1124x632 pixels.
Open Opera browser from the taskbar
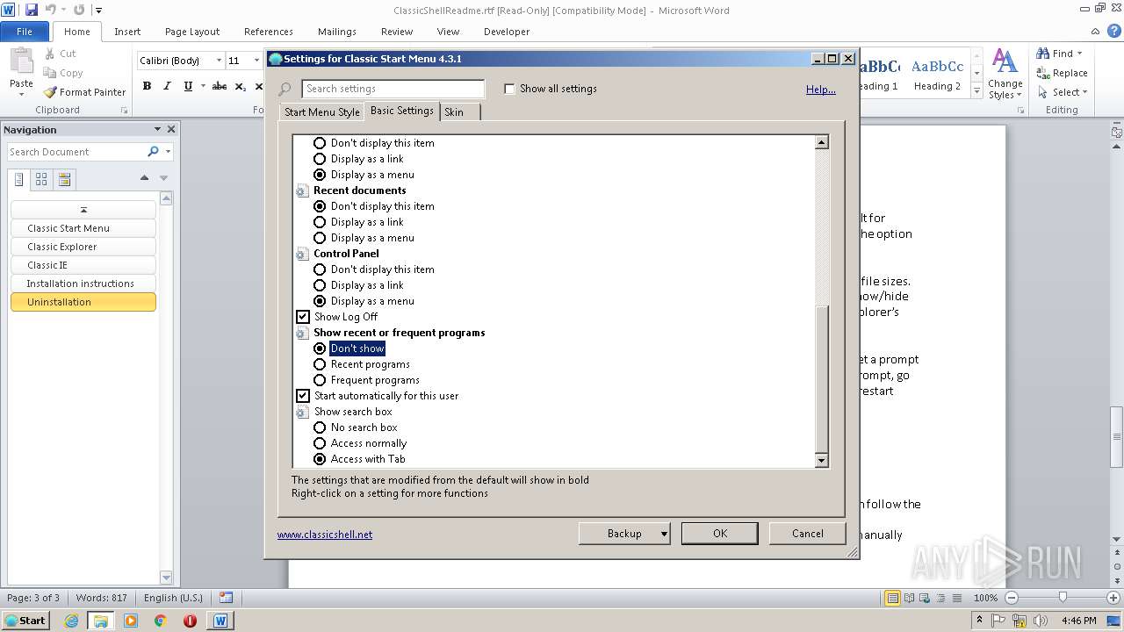pyautogui.click(x=190, y=620)
